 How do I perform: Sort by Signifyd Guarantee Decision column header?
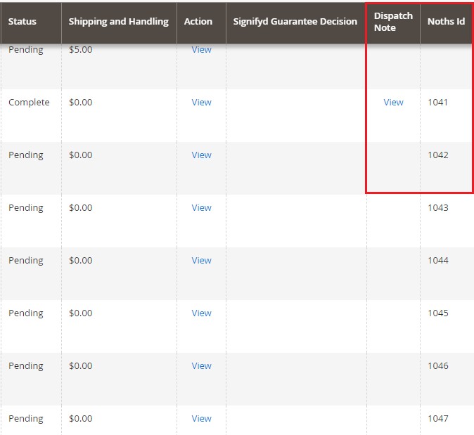tap(295, 22)
